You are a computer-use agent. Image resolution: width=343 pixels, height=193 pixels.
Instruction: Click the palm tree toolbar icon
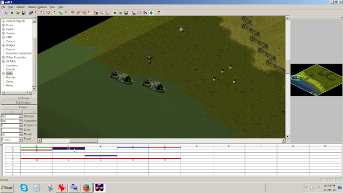pyautogui.click(x=73, y=13)
